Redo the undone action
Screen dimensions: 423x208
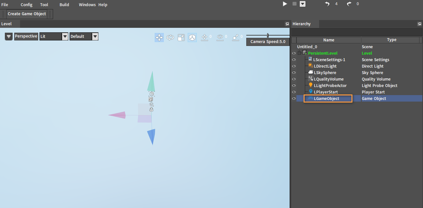(349, 4)
